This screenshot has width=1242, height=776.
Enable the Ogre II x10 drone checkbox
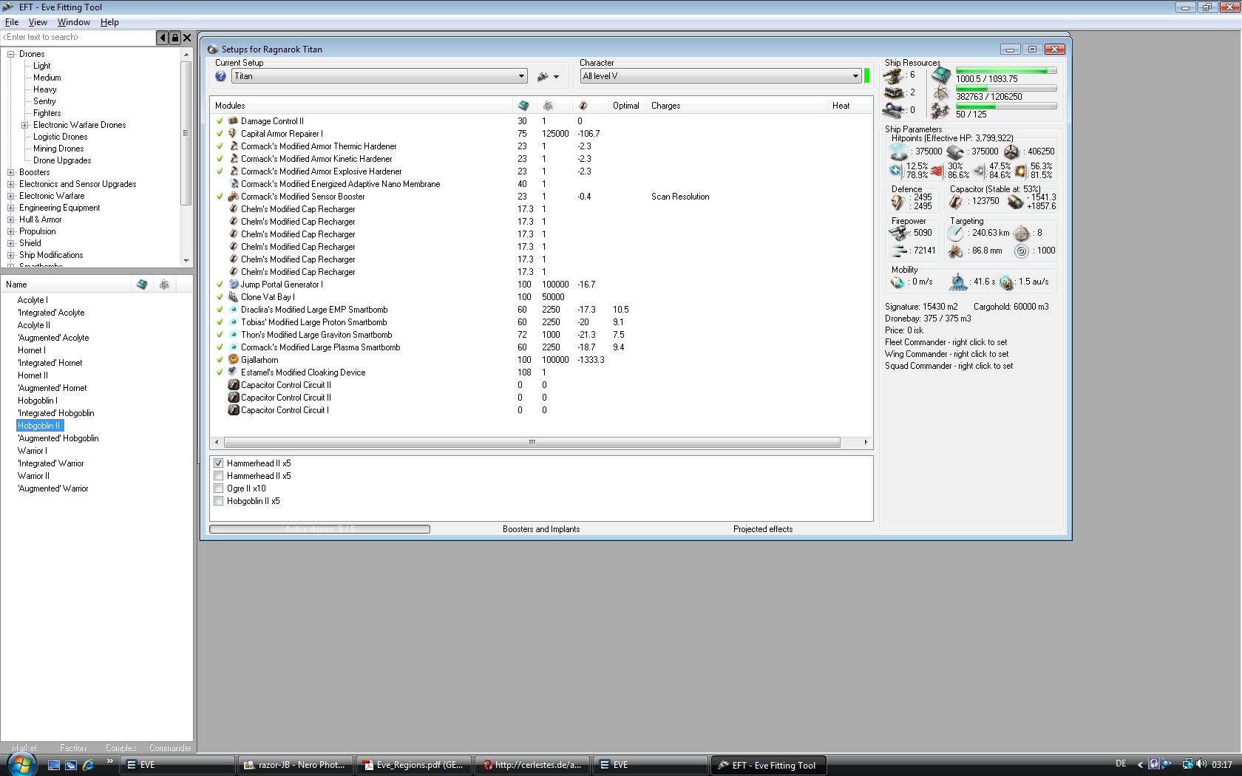click(x=219, y=489)
